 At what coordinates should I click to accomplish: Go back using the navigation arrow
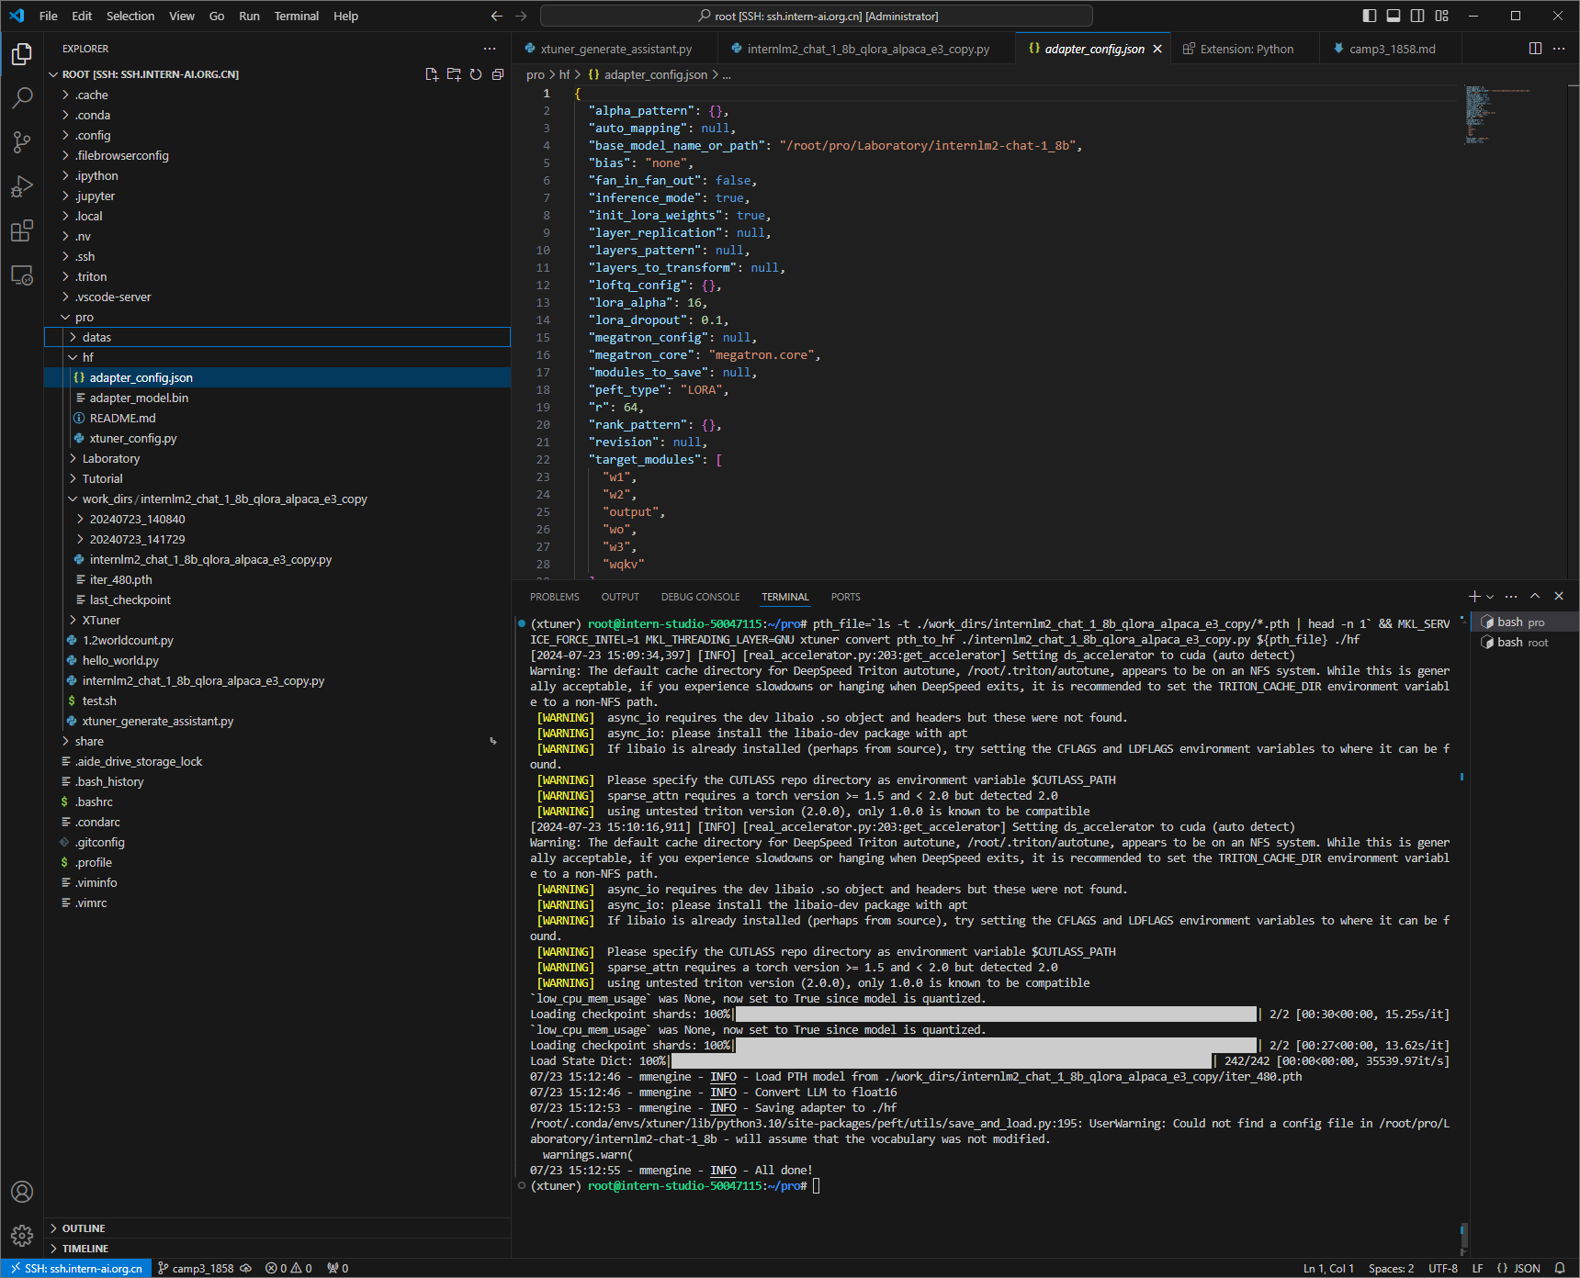[497, 16]
